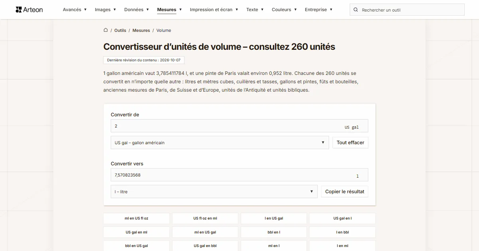Open the Impression et écran menu
The width and height of the screenshot is (479, 251).
click(214, 10)
